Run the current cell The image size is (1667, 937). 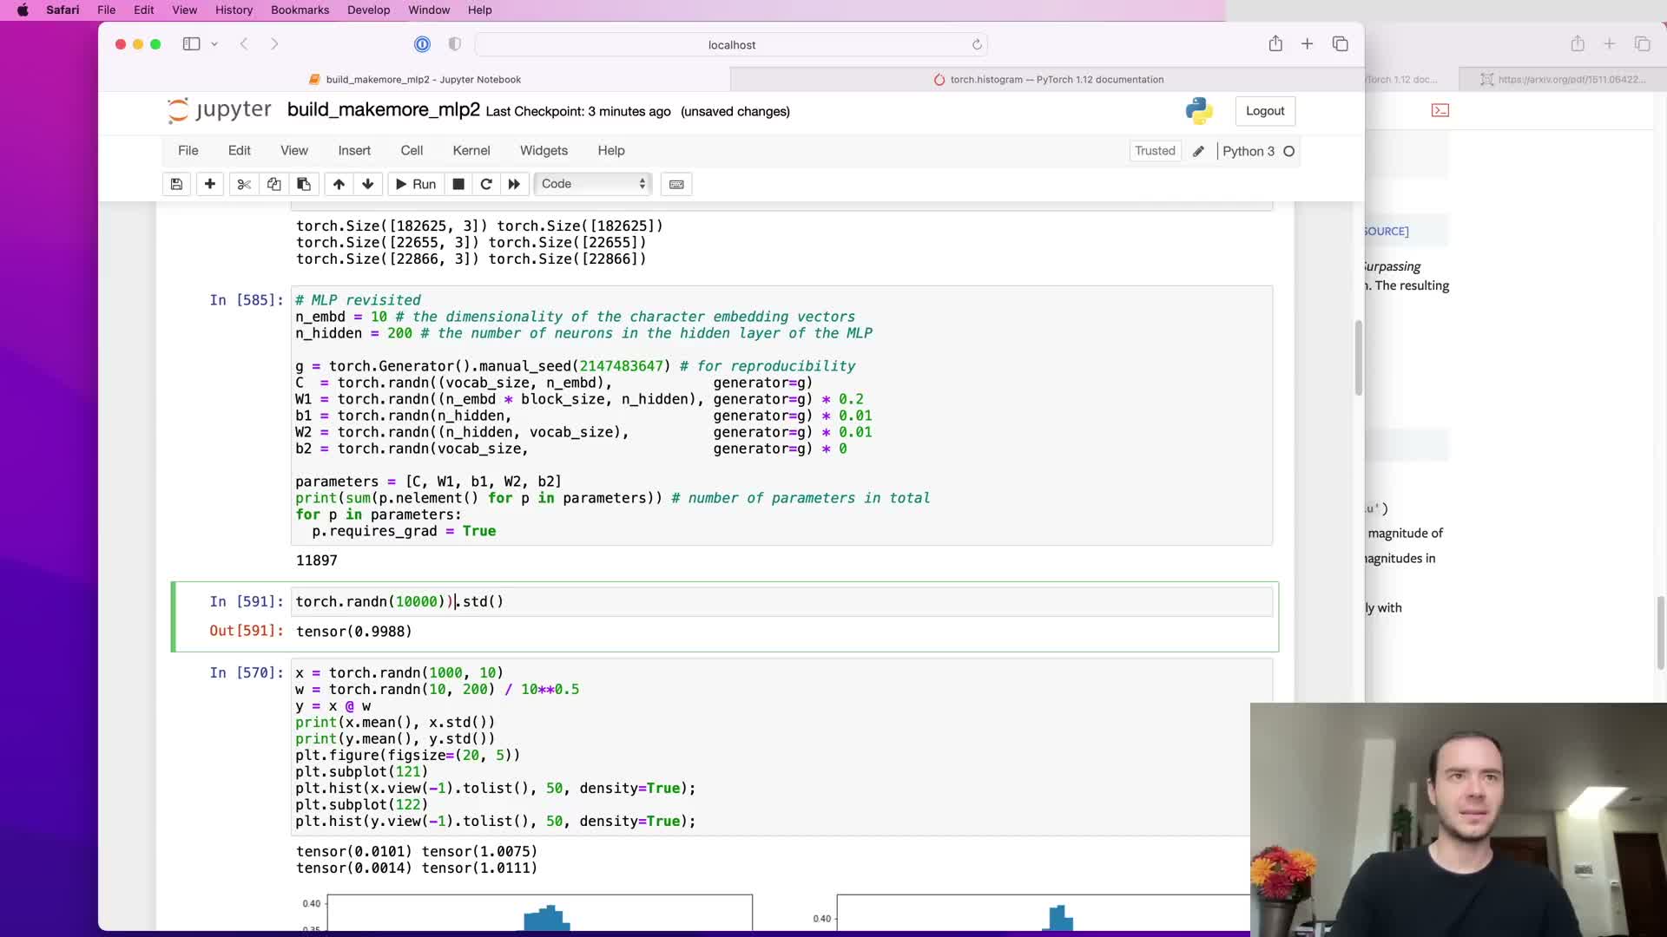(x=415, y=184)
